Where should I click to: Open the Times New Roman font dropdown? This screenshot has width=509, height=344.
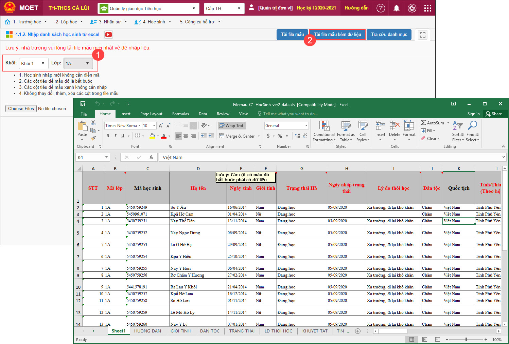[x=139, y=126]
